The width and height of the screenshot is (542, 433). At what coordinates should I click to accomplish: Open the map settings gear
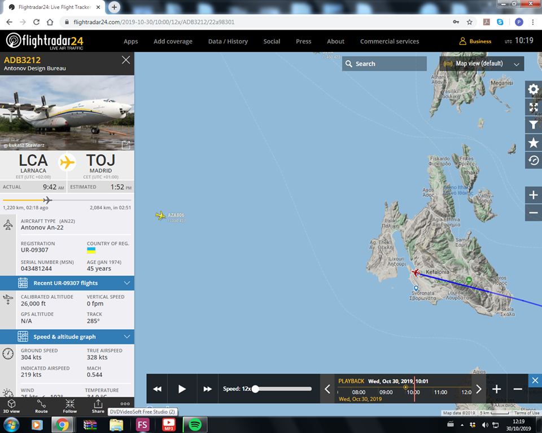[x=534, y=90]
